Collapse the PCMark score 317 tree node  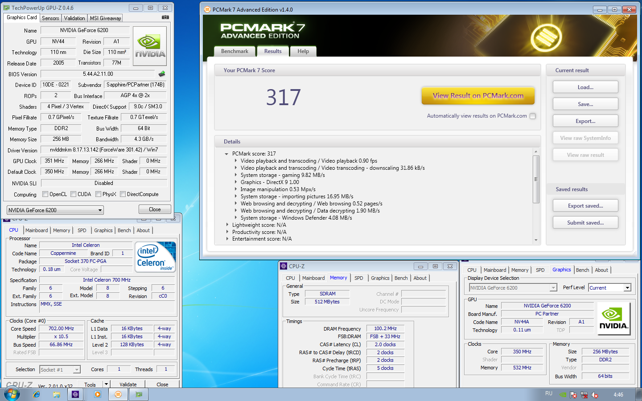(227, 154)
